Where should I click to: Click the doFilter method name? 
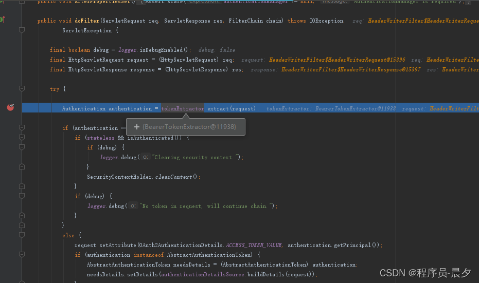pyautogui.click(x=87, y=21)
